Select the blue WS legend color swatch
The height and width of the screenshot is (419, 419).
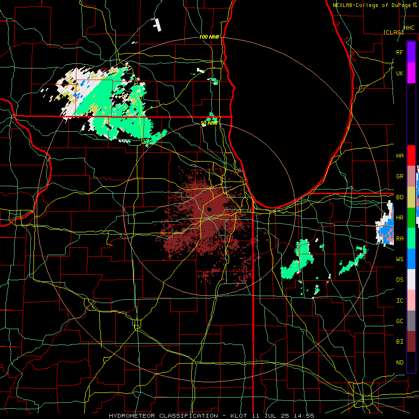click(x=411, y=259)
